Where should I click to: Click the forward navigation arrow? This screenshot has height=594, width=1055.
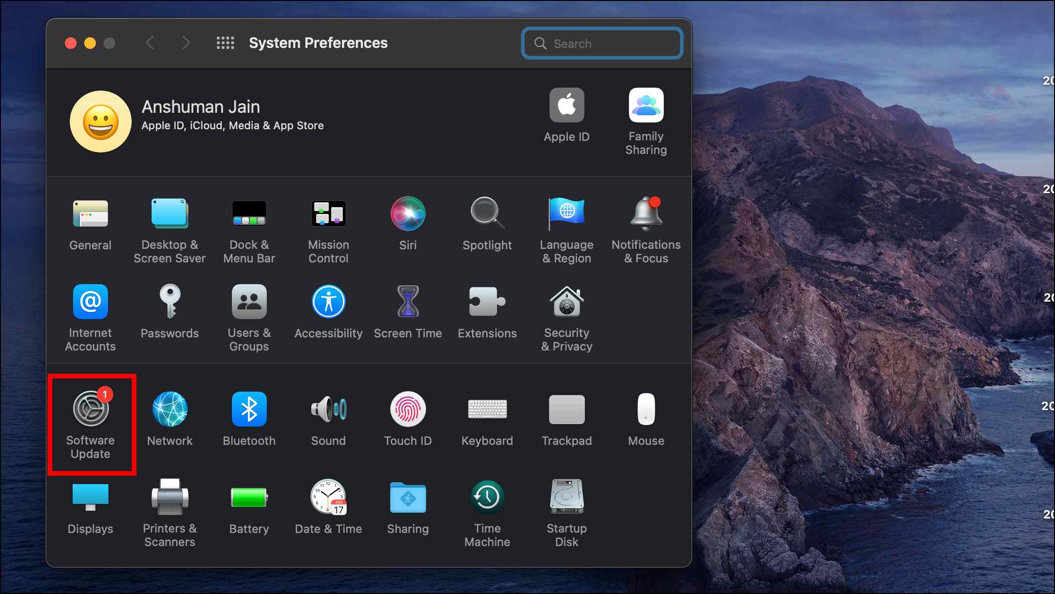coord(186,43)
